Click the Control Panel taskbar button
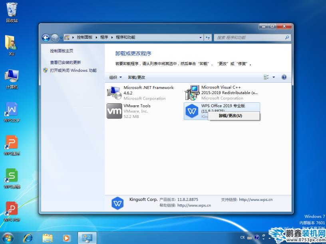The width and height of the screenshot is (326, 244). tap(87, 238)
